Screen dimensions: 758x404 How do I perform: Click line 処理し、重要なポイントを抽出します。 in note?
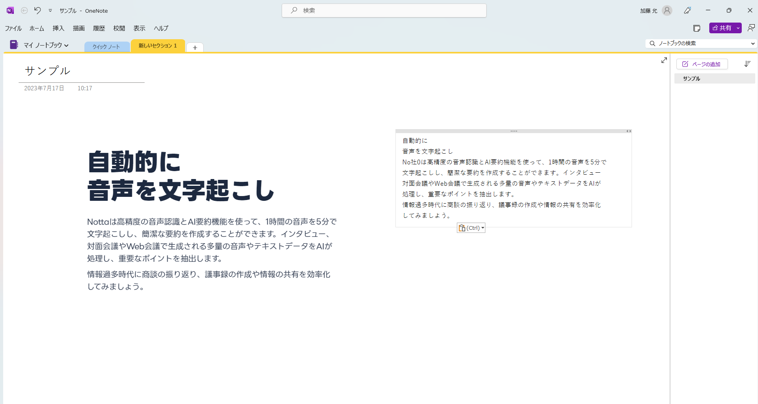[460, 194]
